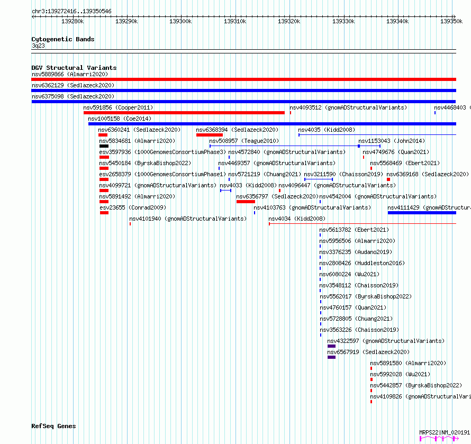Open nsv6080224 (Wu2021) label

pos(349,274)
